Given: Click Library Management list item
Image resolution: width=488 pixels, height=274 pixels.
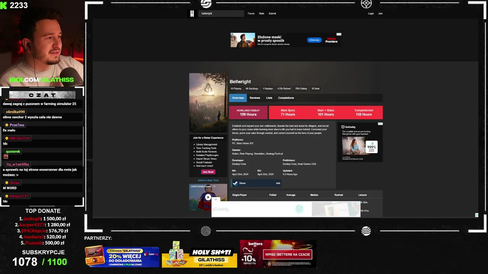Looking at the screenshot, I should (207, 145).
